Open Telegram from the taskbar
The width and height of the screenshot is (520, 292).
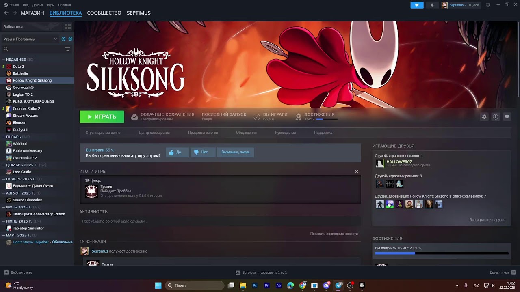pos(338,286)
